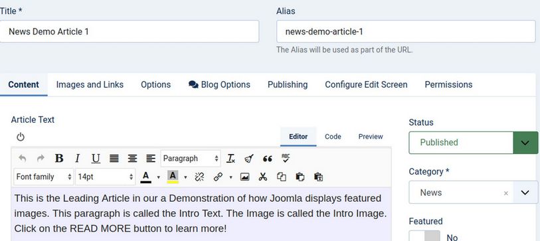540x241 pixels.
Task: Click the Redo arrow
Action: (x=41, y=159)
